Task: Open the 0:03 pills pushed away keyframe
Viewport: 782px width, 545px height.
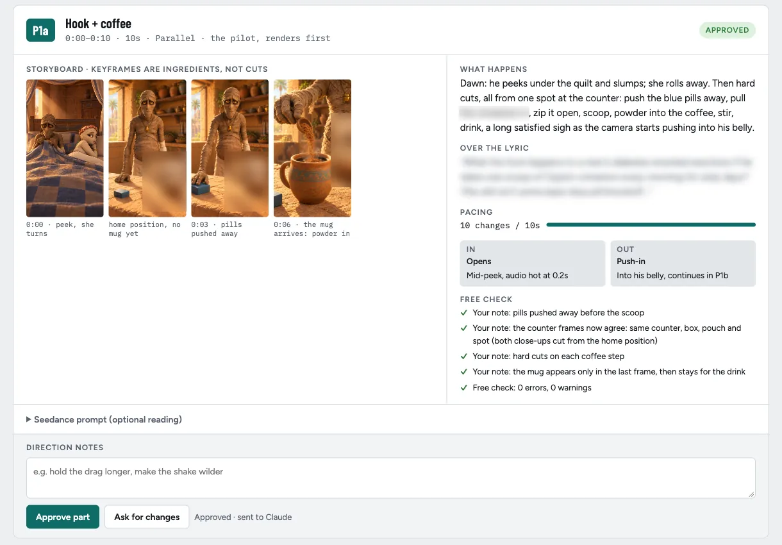Action: (x=229, y=148)
